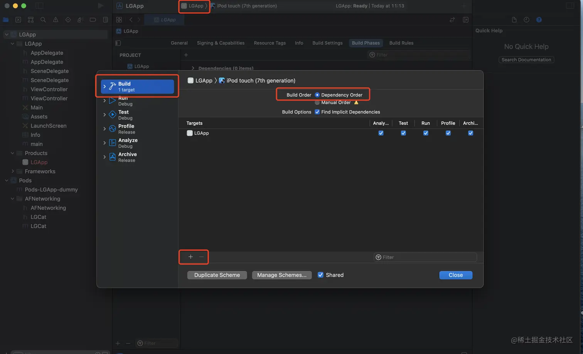This screenshot has height=354, width=583.
Task: Open the related items grid icon
Action: coord(119,20)
